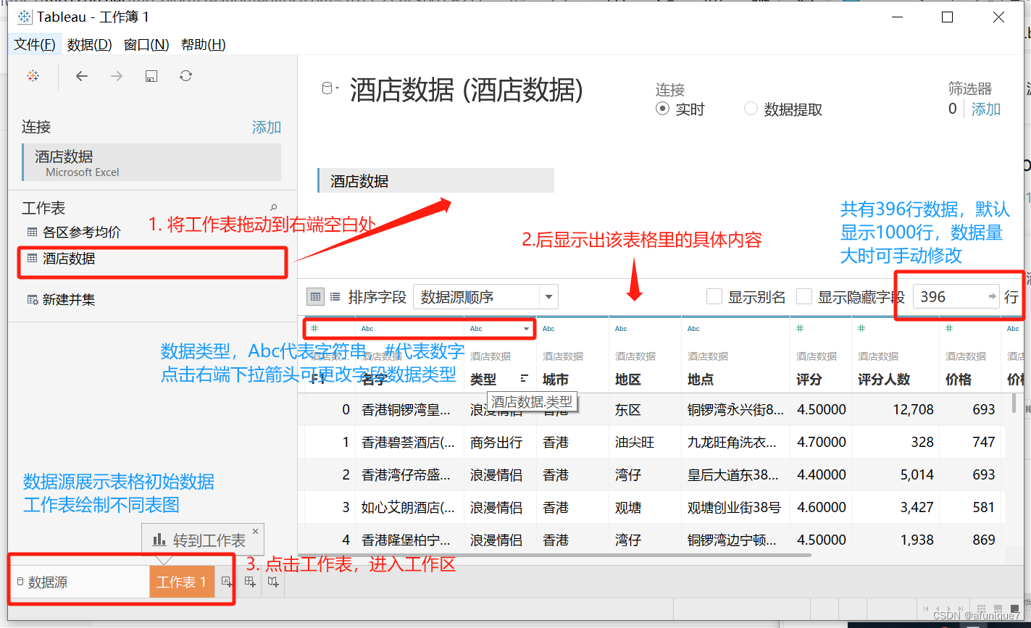Select the 各区参考均价 worksheet in sidebar
Viewport: 1031px width, 628px height.
(83, 231)
